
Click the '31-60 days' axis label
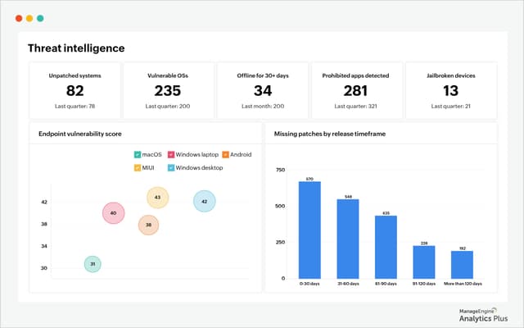(348, 284)
